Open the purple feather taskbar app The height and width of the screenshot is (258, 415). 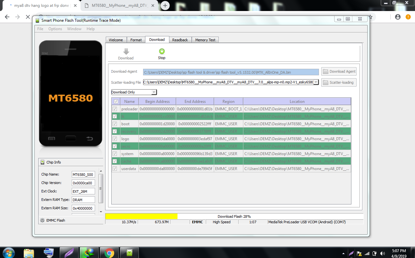point(69,252)
